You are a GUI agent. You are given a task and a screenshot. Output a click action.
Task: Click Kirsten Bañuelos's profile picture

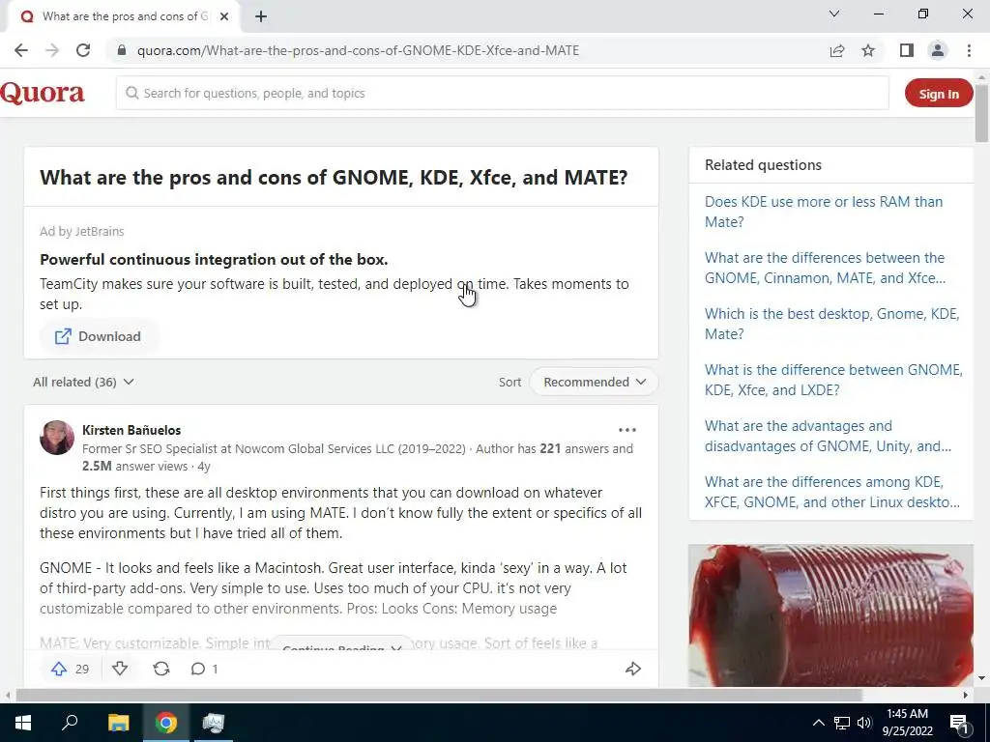click(x=57, y=438)
